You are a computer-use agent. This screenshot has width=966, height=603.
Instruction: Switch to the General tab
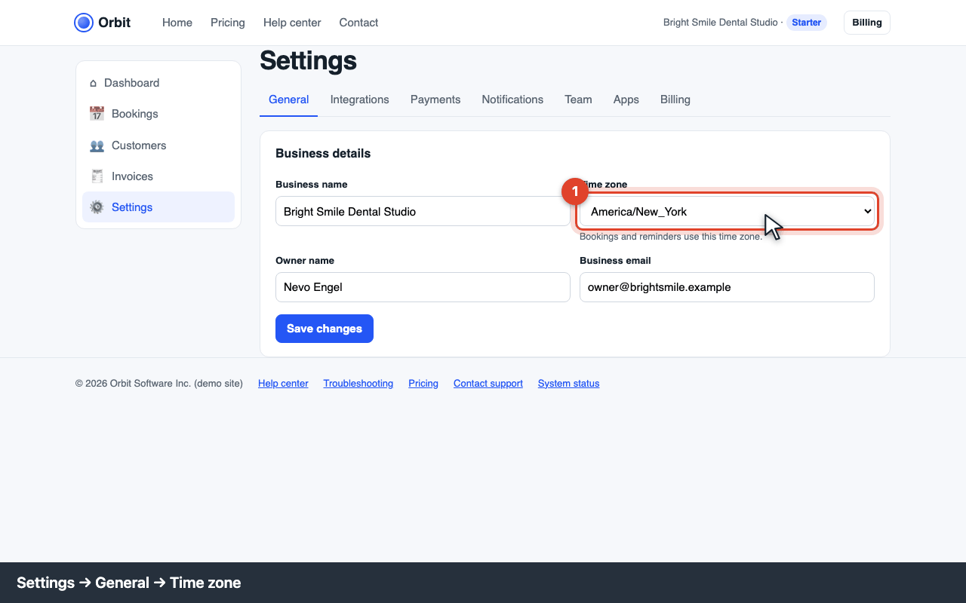coord(288,99)
